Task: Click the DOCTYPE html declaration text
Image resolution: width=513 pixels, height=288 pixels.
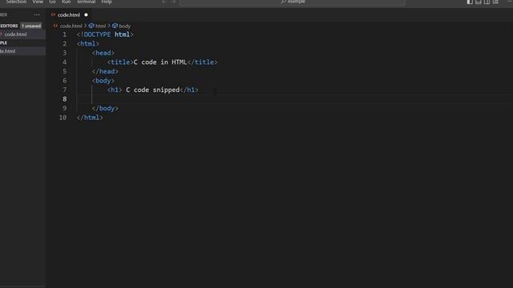Action: (105, 34)
